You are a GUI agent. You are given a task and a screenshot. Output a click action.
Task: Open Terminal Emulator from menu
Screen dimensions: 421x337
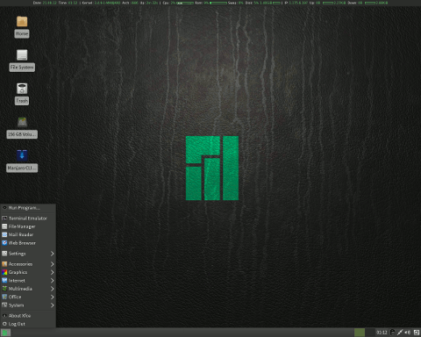point(28,219)
